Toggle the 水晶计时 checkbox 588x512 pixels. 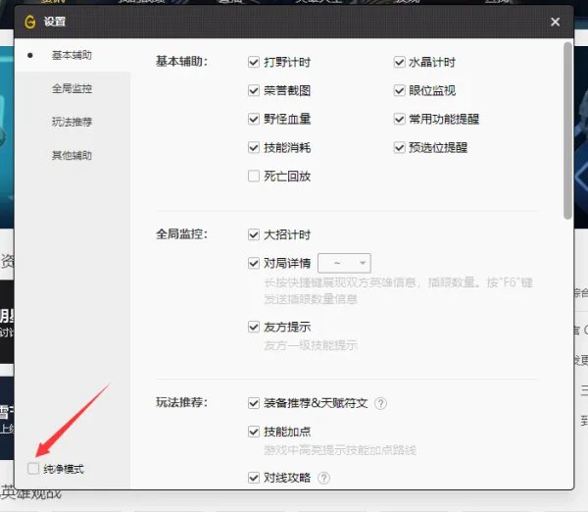coord(400,62)
